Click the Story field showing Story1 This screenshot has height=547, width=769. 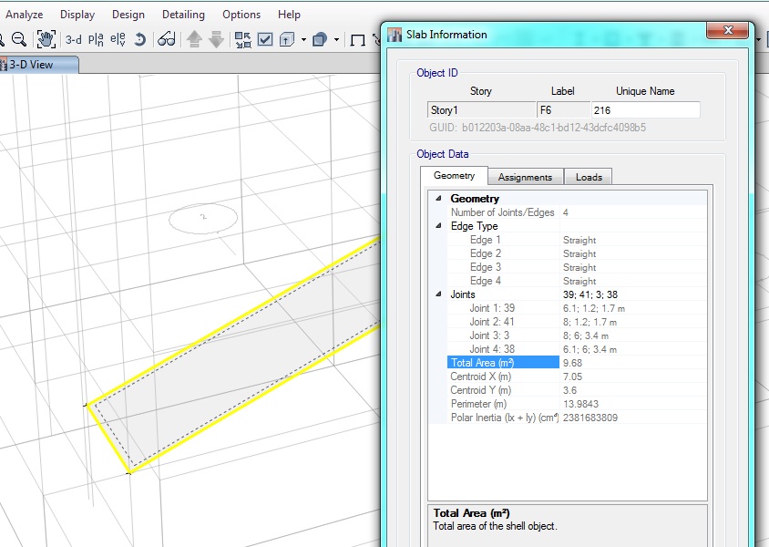point(482,110)
